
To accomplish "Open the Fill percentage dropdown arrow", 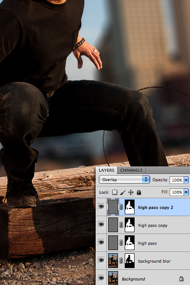I will pyautogui.click(x=186, y=192).
